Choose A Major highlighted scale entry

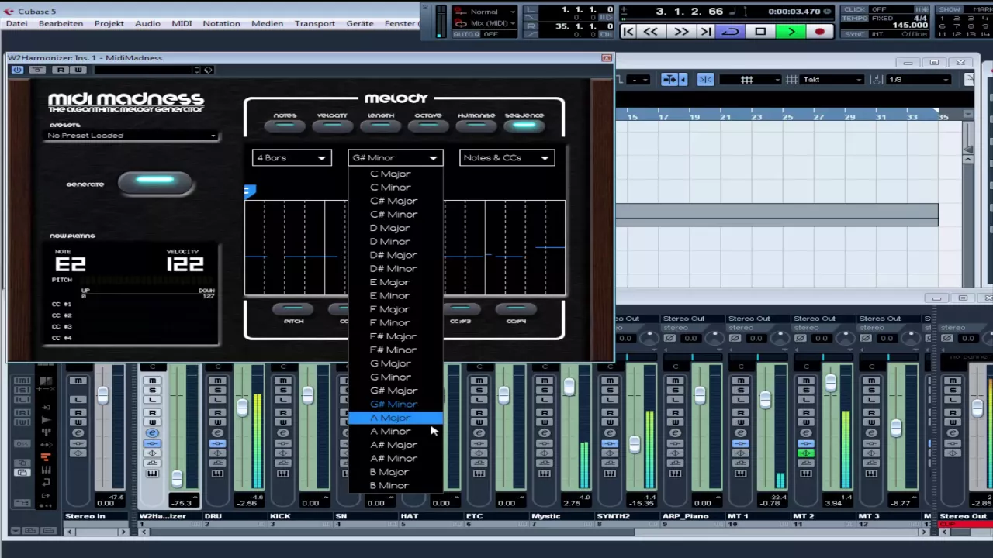coord(396,418)
